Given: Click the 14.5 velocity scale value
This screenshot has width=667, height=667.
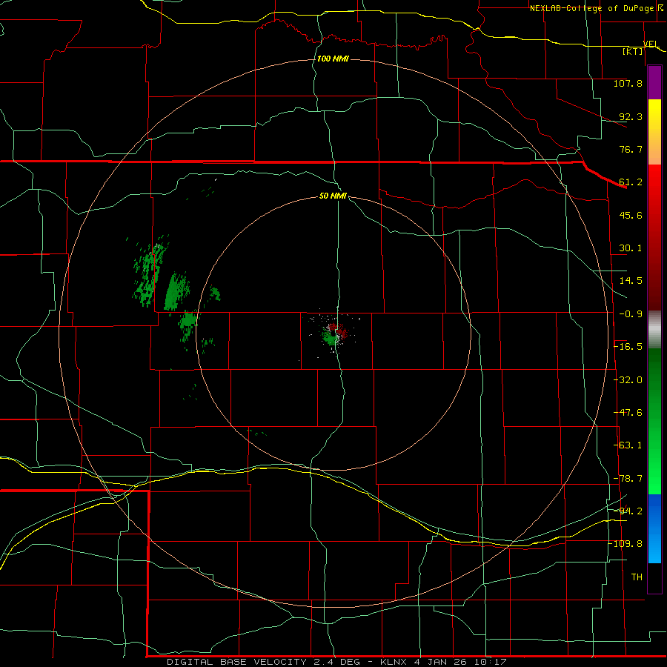Looking at the screenshot, I should 631,281.
